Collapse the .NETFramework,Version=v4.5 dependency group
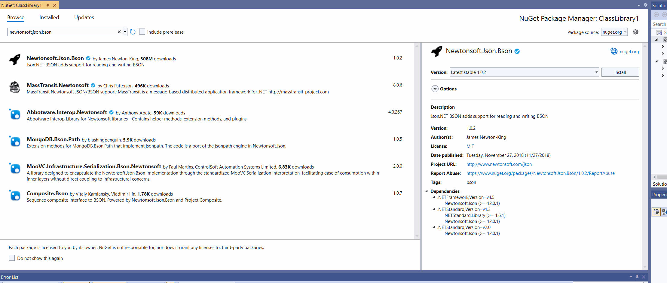The height and width of the screenshot is (283, 667). [433, 197]
